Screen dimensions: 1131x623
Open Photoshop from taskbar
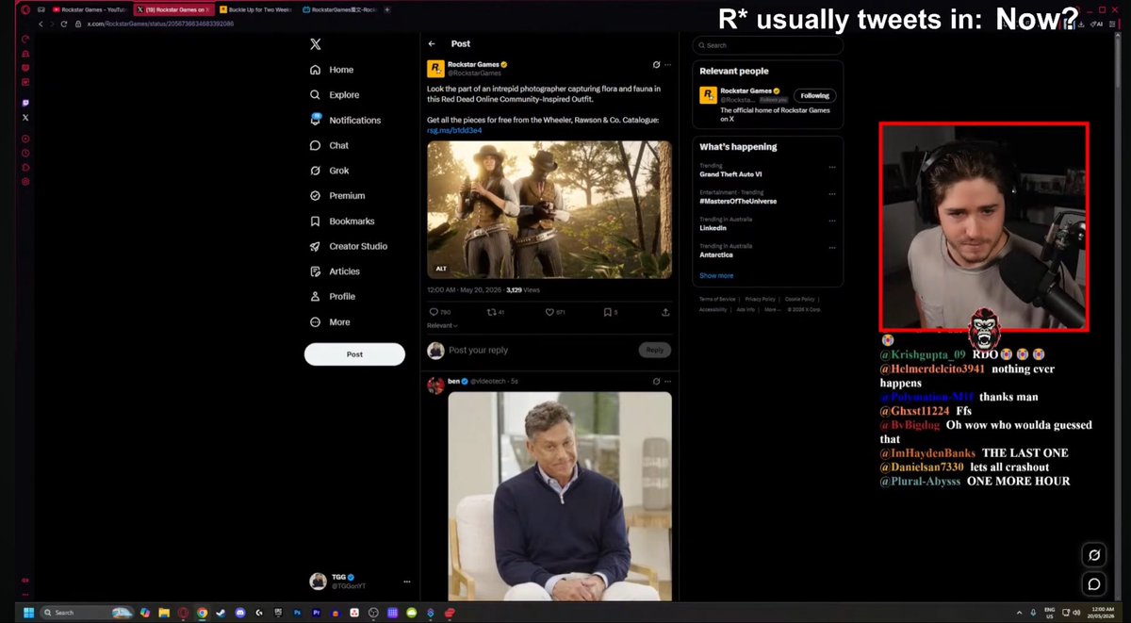(297, 613)
